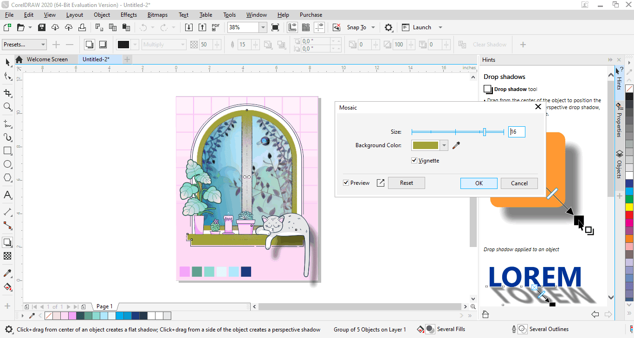This screenshot has height=338, width=634.
Task: Disable Preview in the Mosaic dialog
Action: point(345,182)
